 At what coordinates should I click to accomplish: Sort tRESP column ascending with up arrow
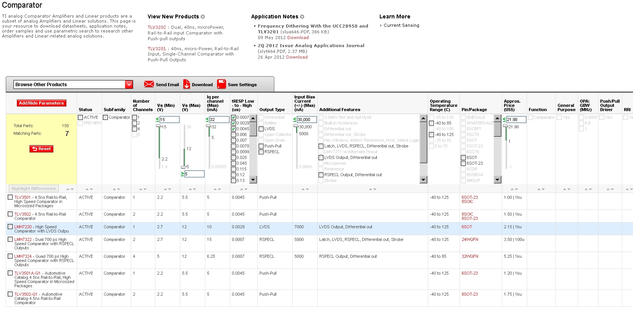point(242,189)
